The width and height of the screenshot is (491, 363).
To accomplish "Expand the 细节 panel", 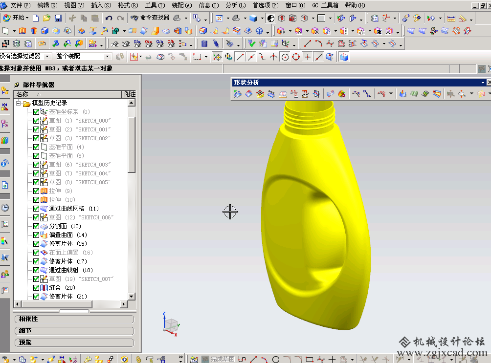I will point(74,331).
